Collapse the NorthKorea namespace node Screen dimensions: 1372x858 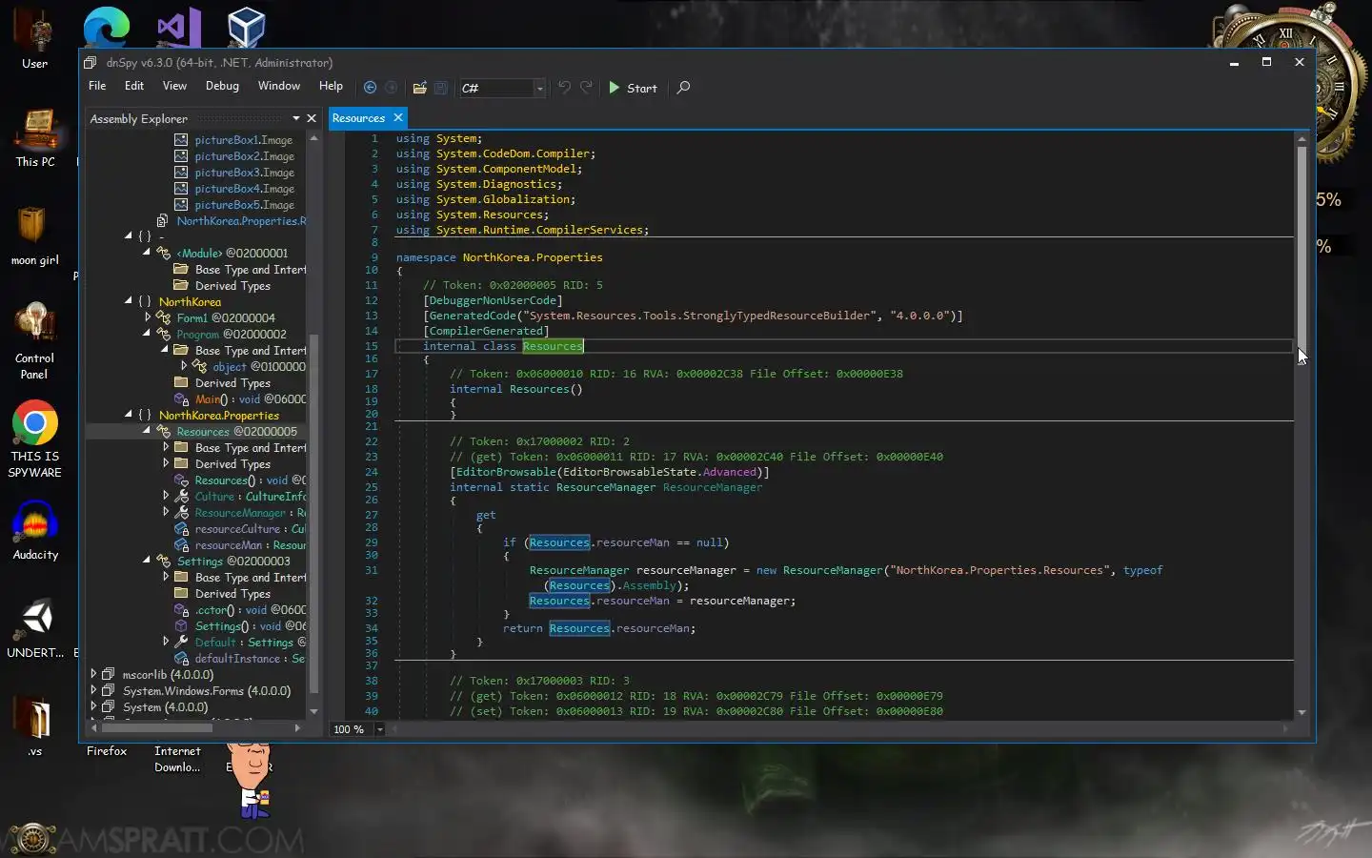(129, 301)
